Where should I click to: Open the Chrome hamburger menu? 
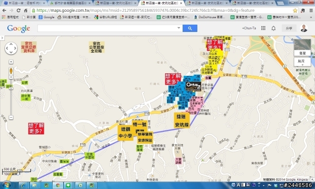pos(311,10)
